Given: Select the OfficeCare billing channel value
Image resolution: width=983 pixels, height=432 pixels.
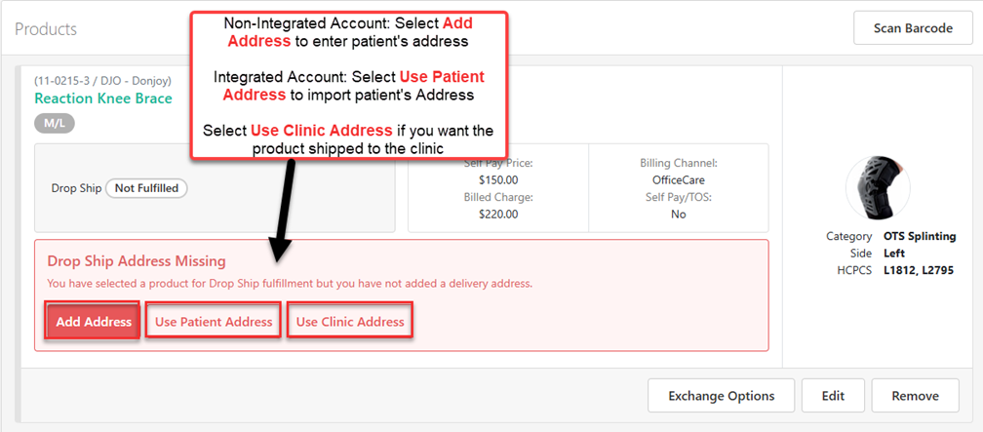Looking at the screenshot, I should (x=678, y=180).
